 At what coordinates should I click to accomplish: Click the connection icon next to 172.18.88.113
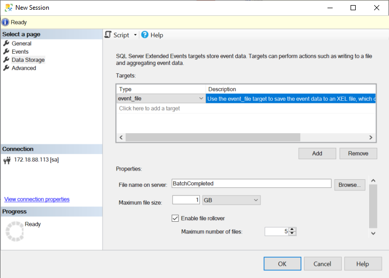point(7,160)
